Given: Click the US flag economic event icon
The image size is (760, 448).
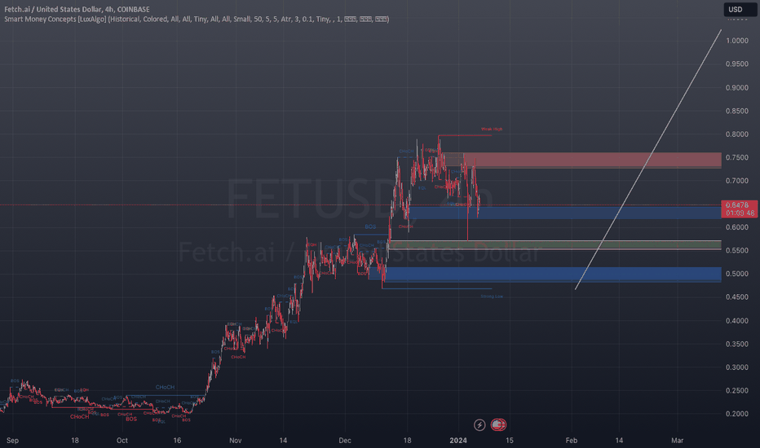Looking at the screenshot, I should [x=497, y=424].
